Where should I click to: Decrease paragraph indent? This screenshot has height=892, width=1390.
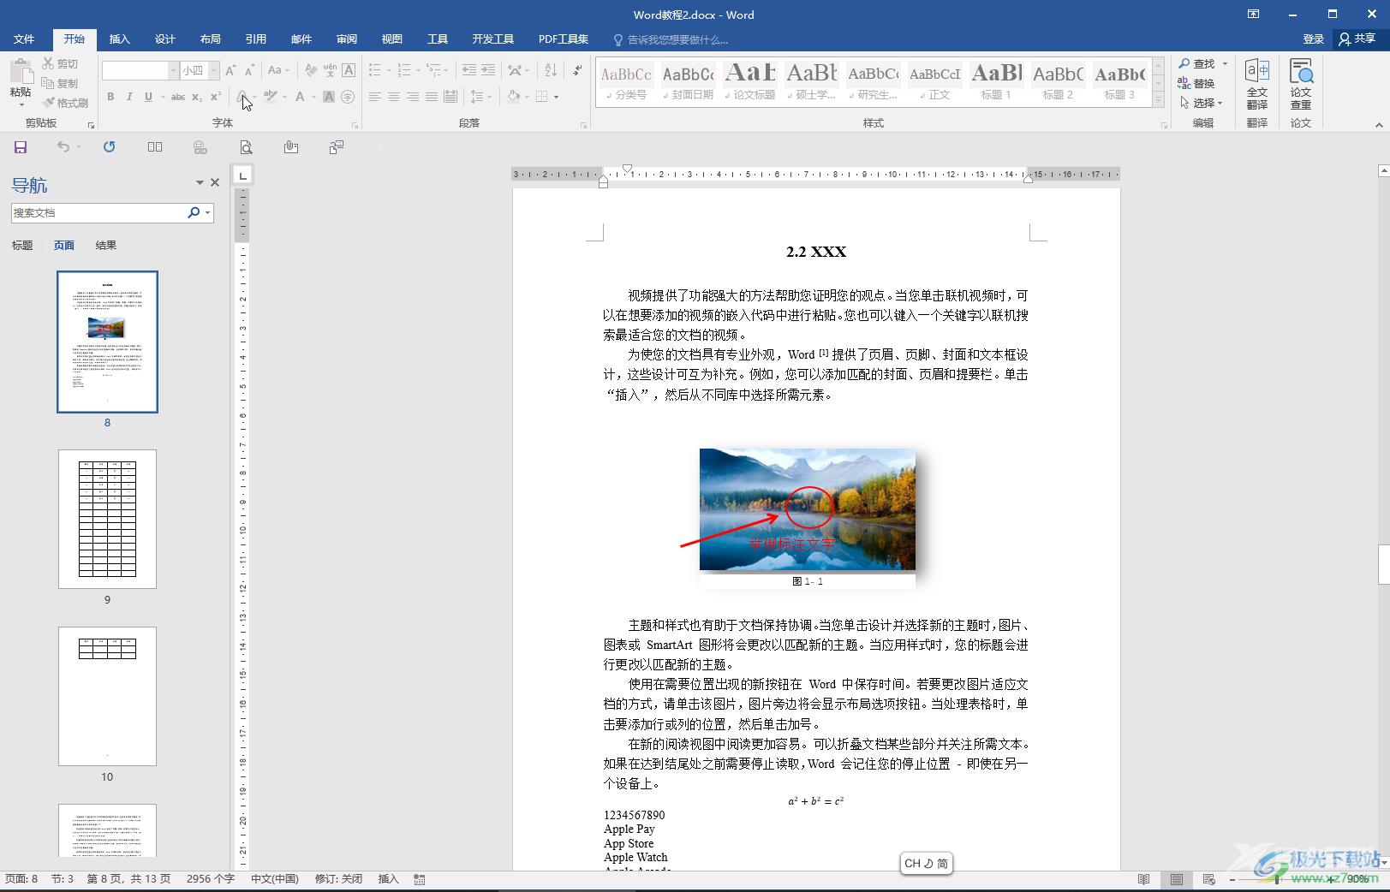[468, 70]
